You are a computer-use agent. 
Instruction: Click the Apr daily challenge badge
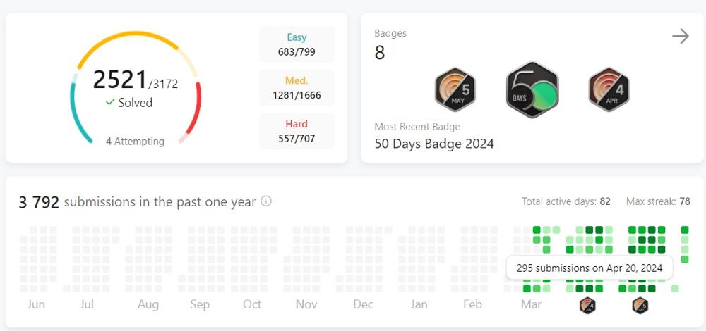609,90
